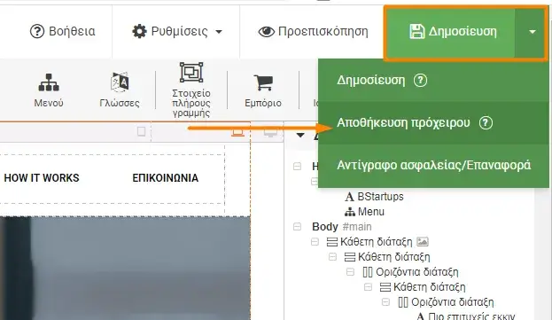552x320 pixels.
Task: Click the hero background image on canvas
Action: [125, 269]
